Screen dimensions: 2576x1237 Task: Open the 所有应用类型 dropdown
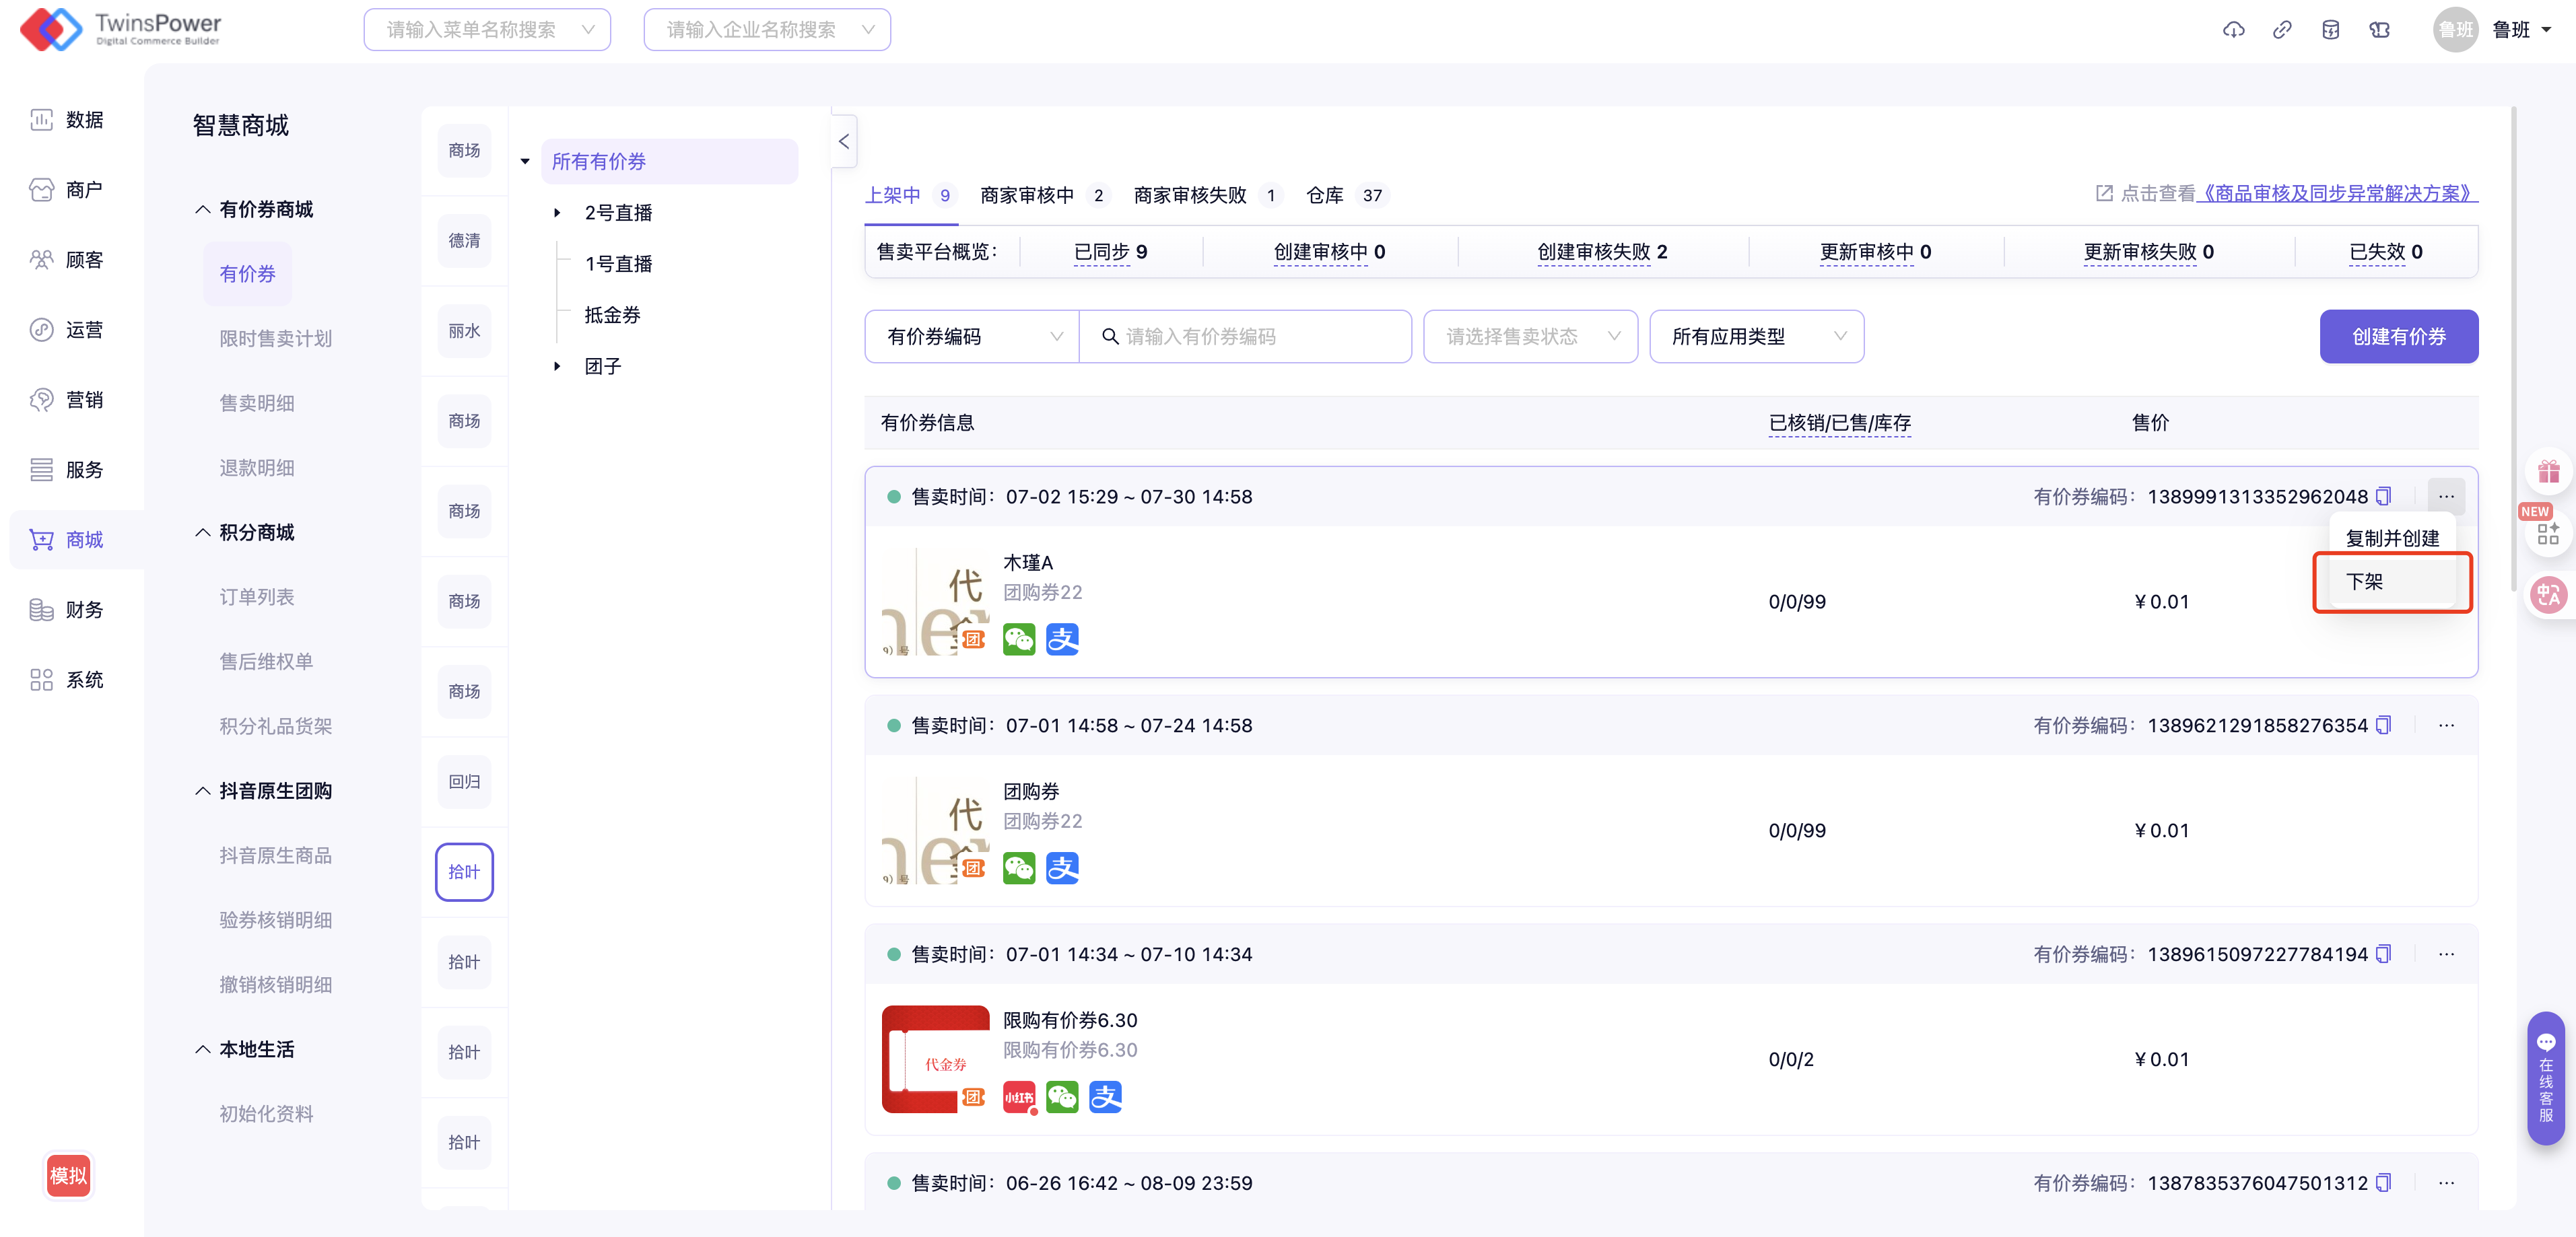click(1756, 337)
